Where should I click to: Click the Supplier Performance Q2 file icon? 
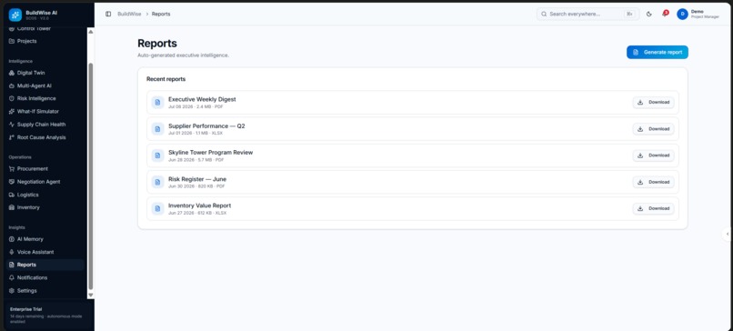pos(157,129)
